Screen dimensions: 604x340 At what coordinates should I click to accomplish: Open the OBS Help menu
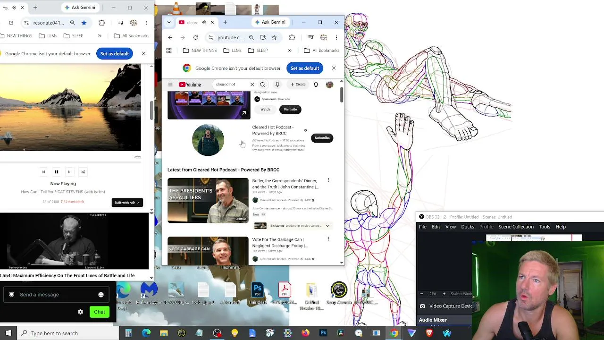561,227
